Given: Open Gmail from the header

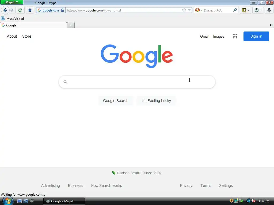Looking at the screenshot, I should point(205,36).
